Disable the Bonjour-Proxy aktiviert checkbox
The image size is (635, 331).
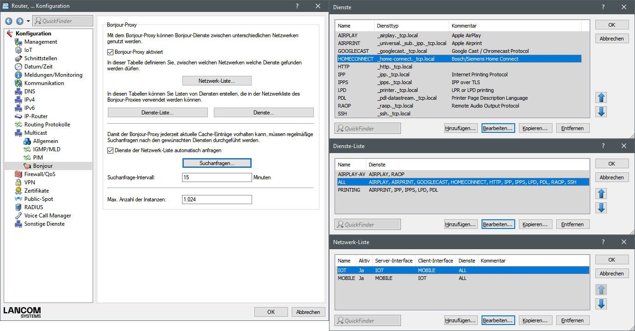click(x=110, y=52)
